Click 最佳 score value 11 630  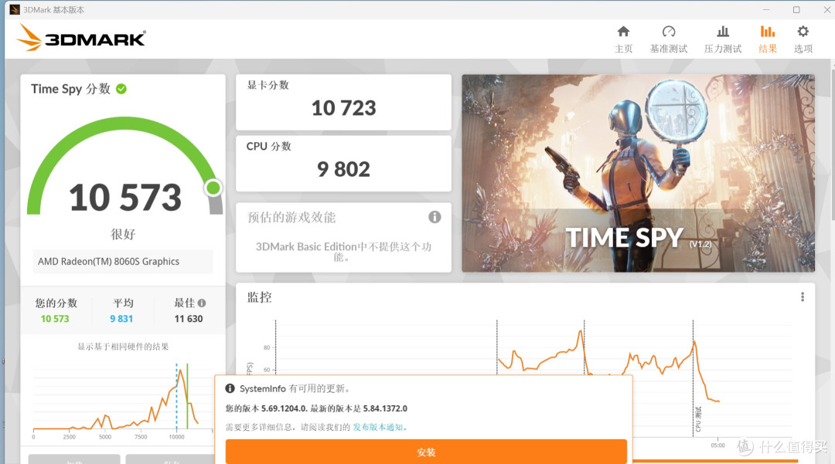click(189, 319)
